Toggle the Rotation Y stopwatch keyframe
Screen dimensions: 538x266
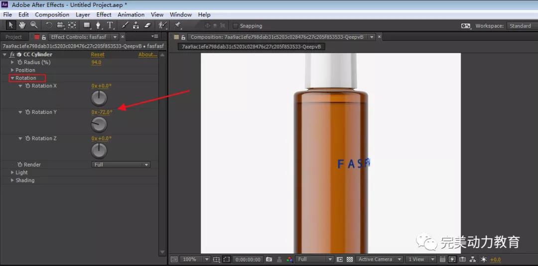pos(28,112)
